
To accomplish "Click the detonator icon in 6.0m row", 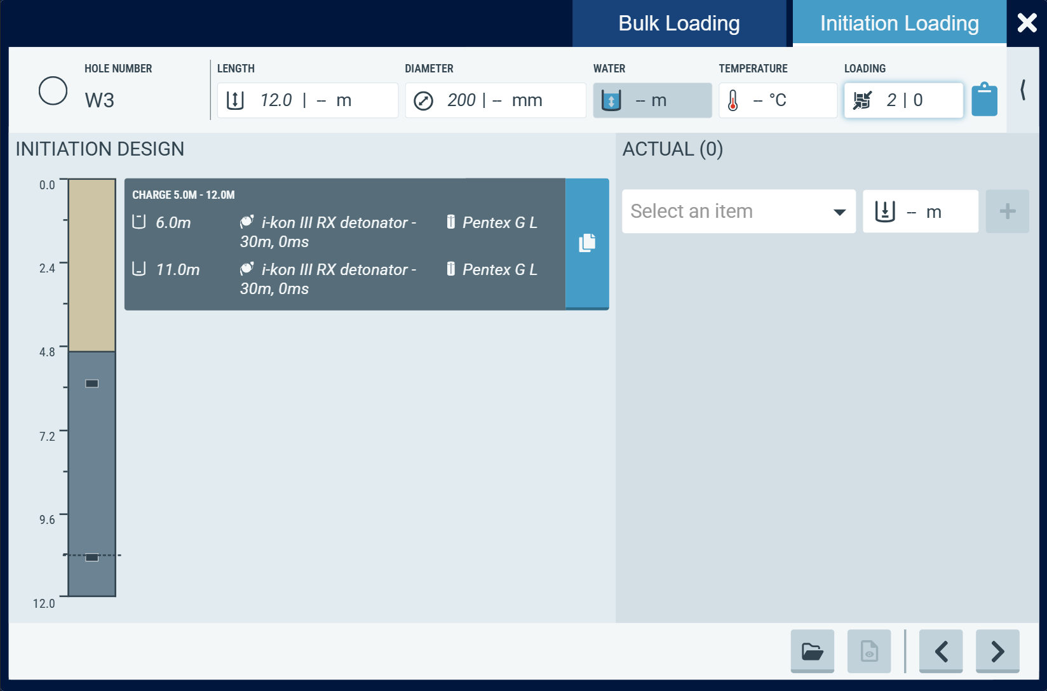I will pyautogui.click(x=247, y=222).
